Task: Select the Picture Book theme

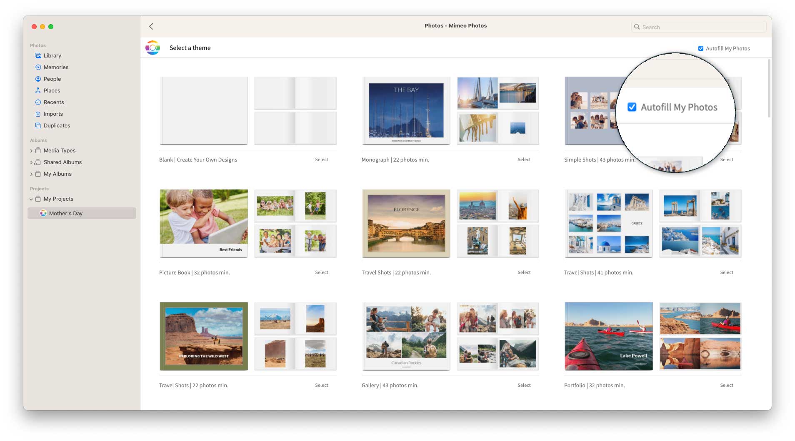Action: [322, 272]
